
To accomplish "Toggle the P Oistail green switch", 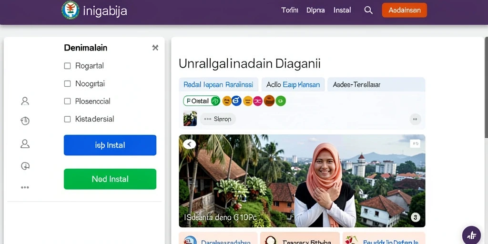I will coord(202,101).
